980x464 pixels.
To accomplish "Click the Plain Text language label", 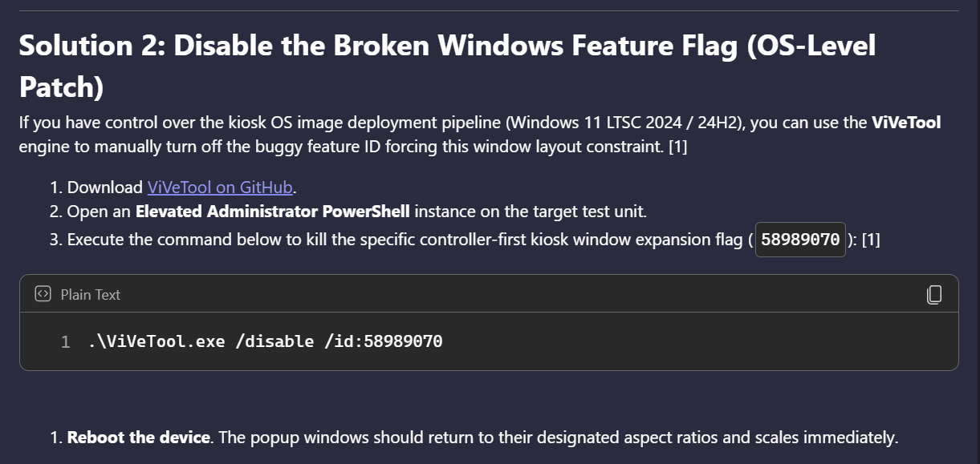I will (x=90, y=295).
